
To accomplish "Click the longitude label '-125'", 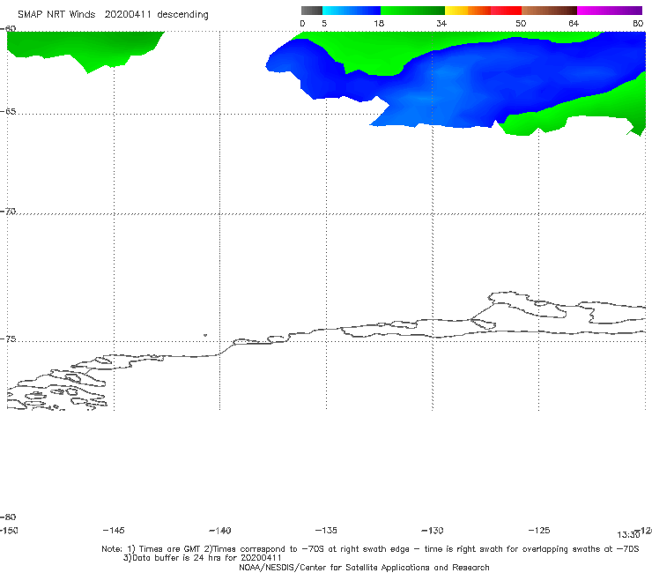I will pos(539,530).
